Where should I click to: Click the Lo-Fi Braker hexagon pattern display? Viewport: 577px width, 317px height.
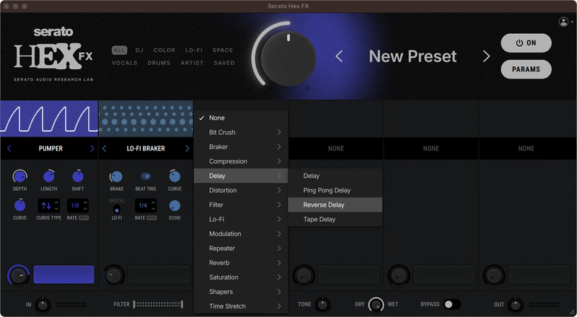(x=146, y=119)
